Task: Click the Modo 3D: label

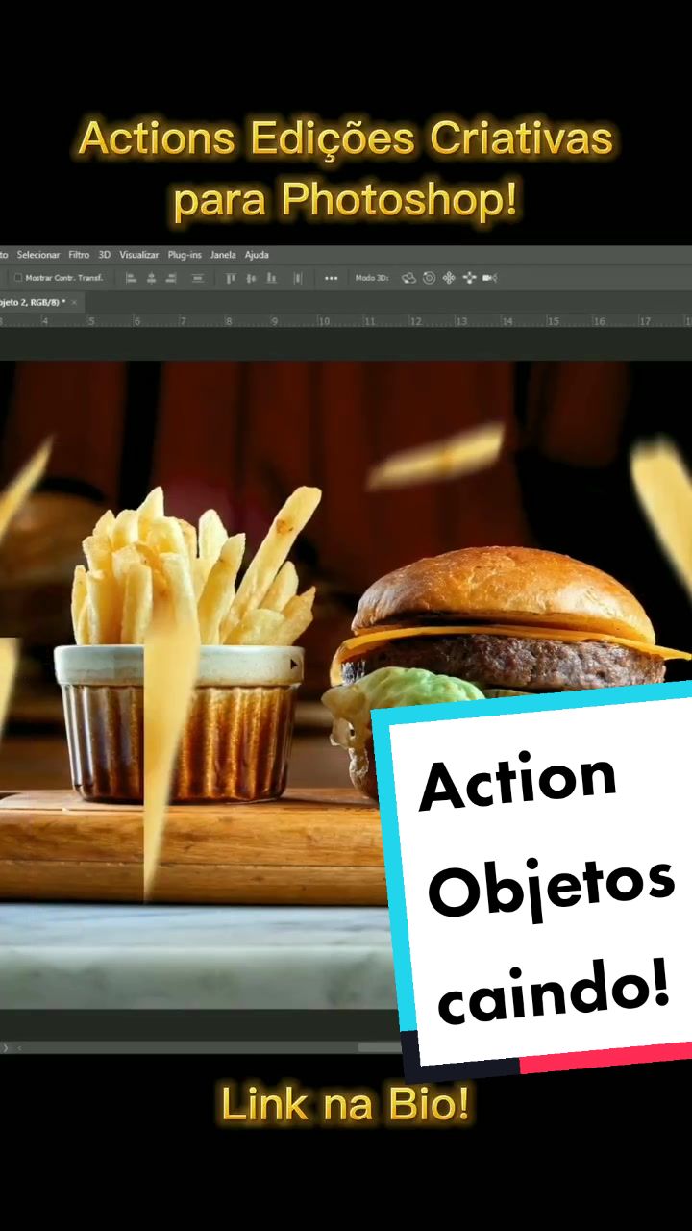Action: [x=371, y=278]
